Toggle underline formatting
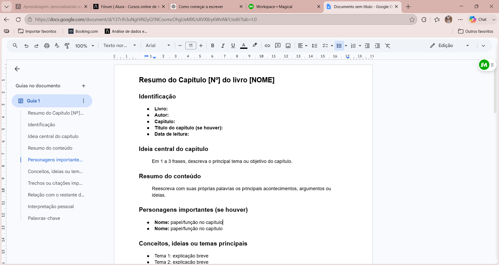The image size is (499, 265). [233, 46]
